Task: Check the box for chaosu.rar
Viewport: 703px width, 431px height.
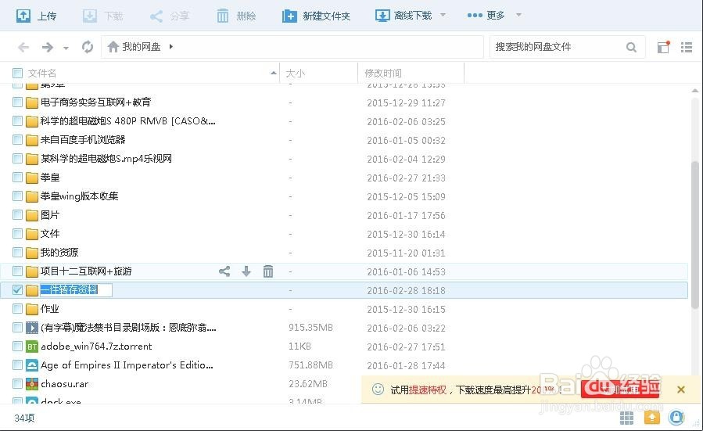Action: pos(17,383)
